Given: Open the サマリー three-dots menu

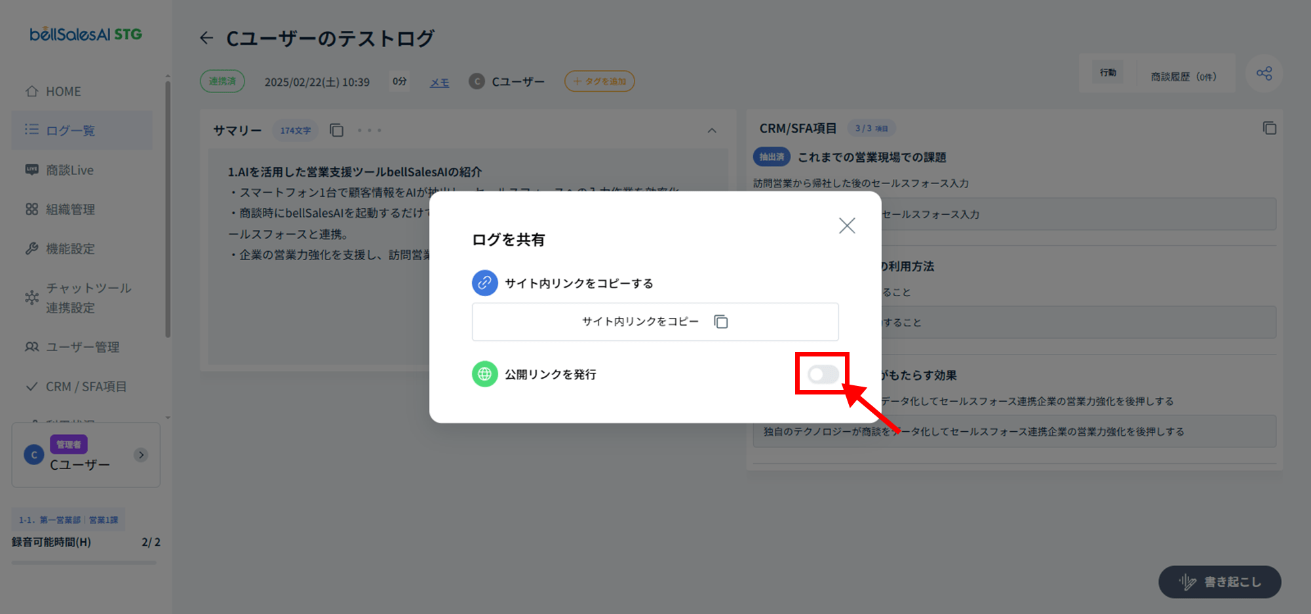Looking at the screenshot, I should (370, 130).
